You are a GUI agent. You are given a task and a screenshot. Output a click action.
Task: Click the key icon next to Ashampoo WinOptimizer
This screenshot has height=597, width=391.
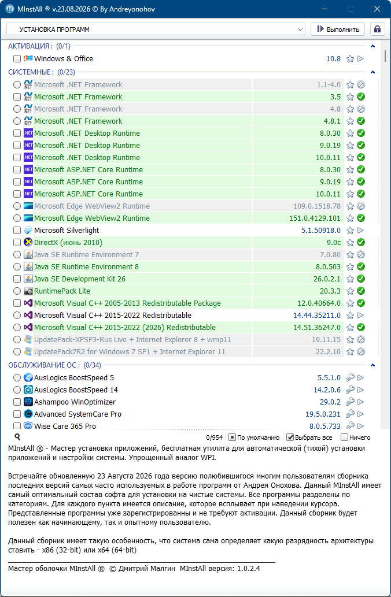pos(350,402)
